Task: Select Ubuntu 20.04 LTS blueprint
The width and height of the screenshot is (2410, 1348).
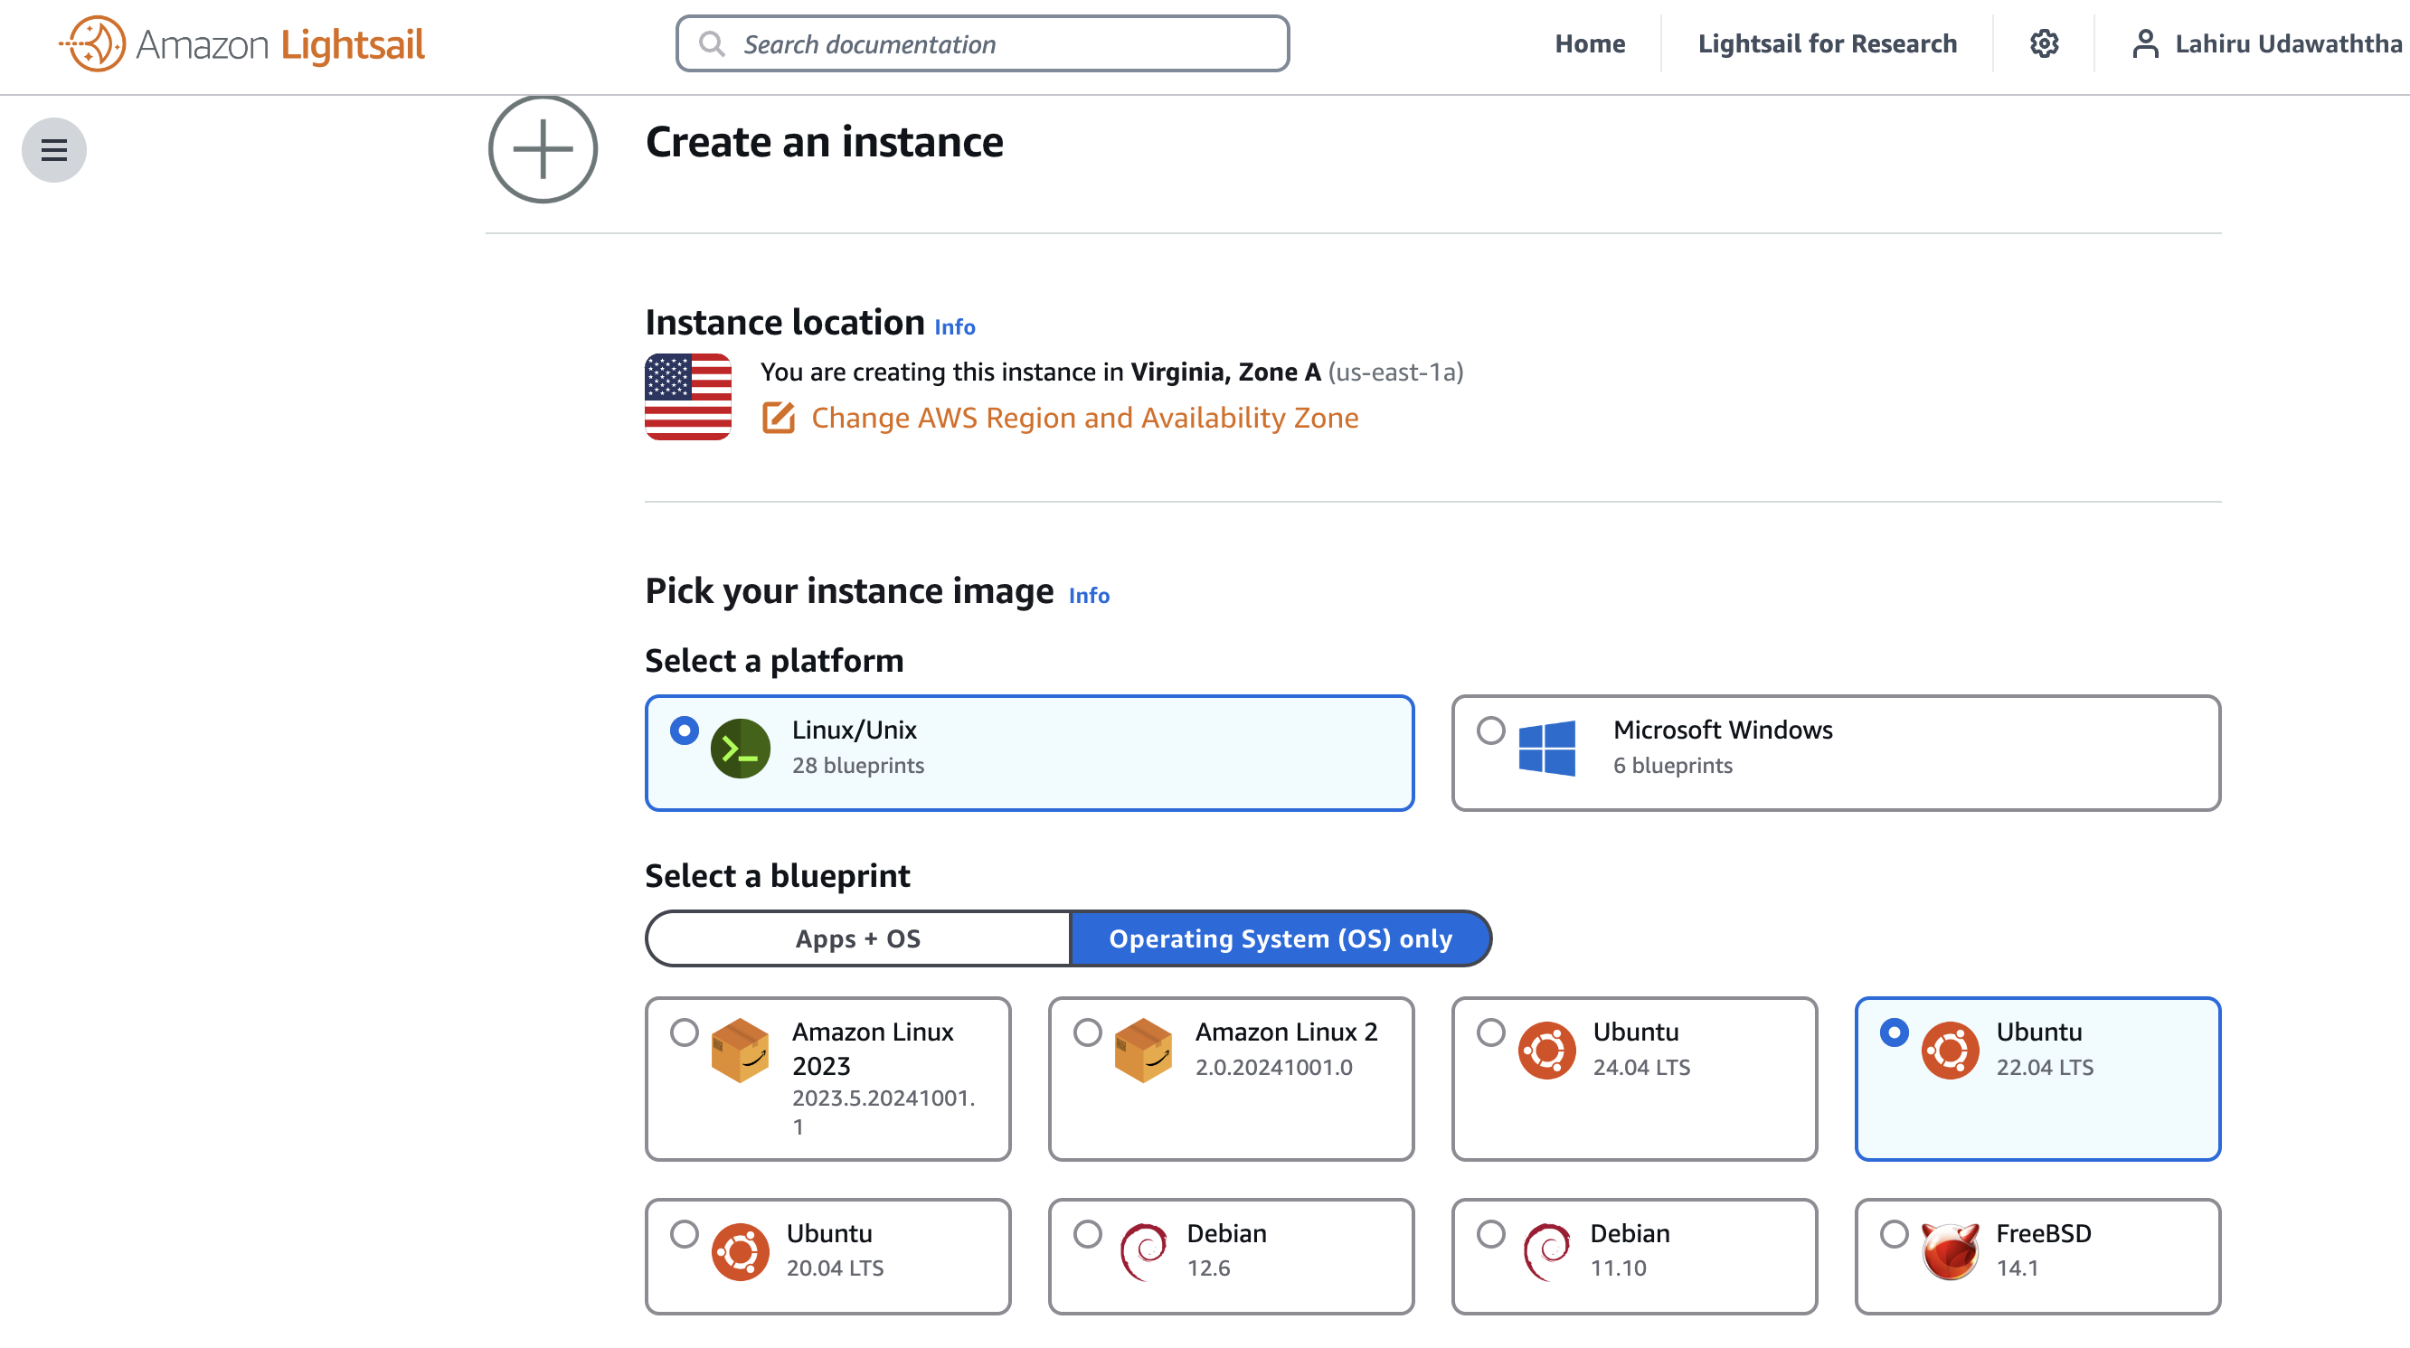Action: (685, 1235)
